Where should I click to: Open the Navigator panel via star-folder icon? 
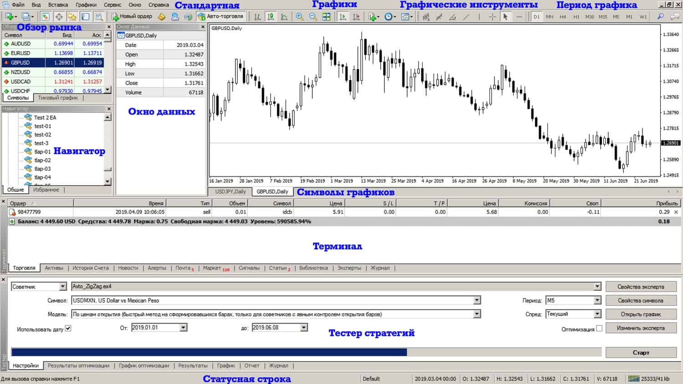tap(72, 16)
